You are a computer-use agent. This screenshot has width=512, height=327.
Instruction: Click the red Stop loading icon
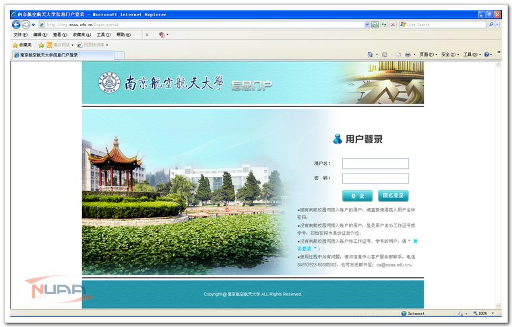[x=393, y=24]
